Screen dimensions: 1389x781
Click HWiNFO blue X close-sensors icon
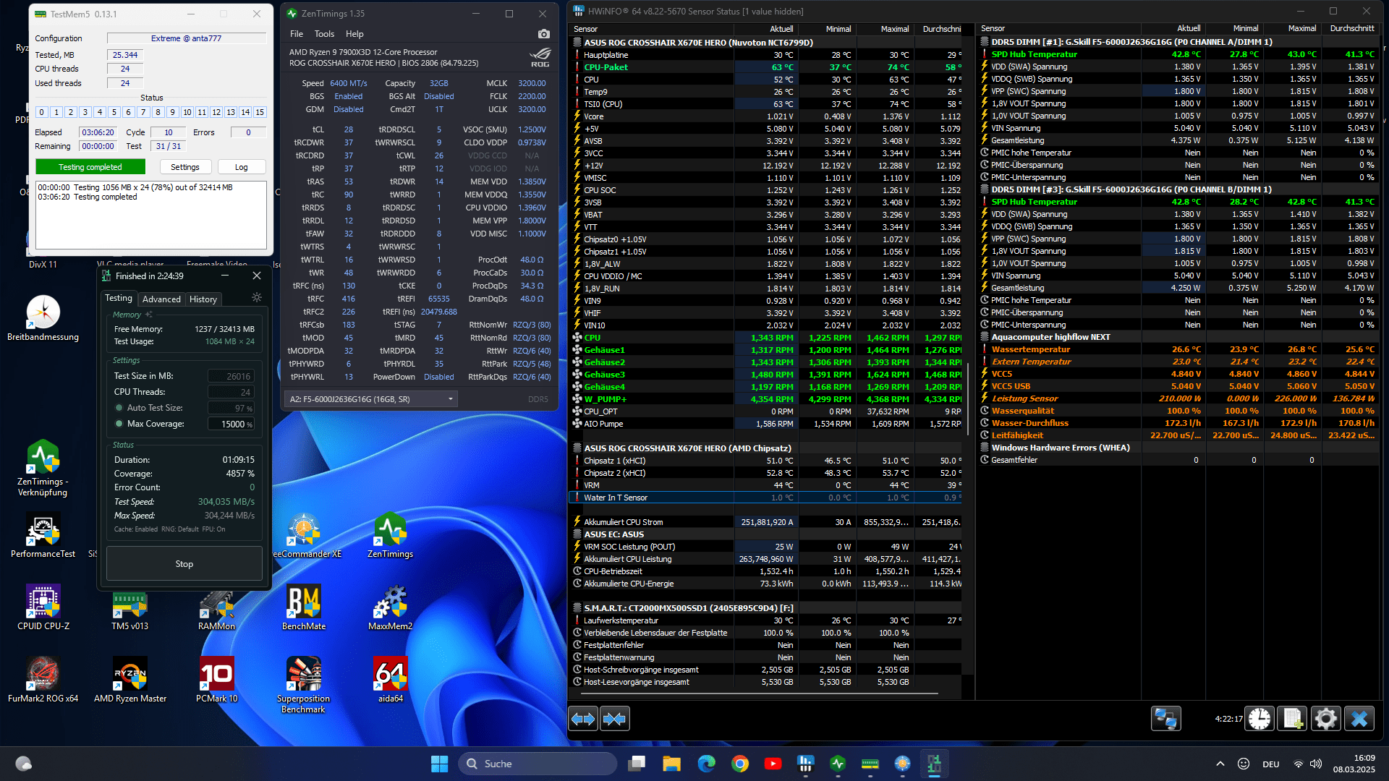tap(1359, 719)
